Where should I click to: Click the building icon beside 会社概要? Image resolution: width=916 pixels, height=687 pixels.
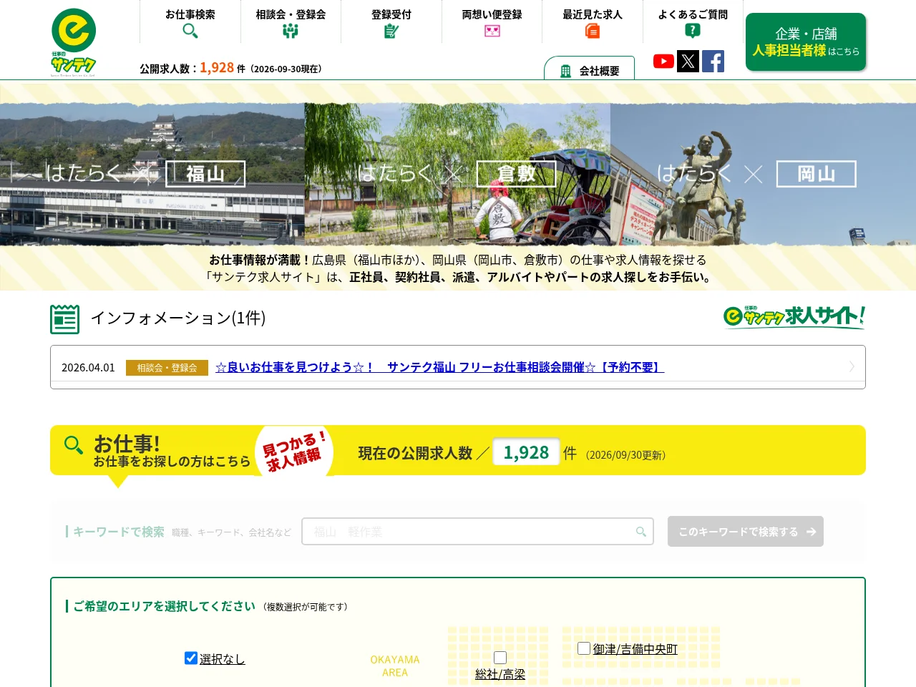pyautogui.click(x=565, y=71)
